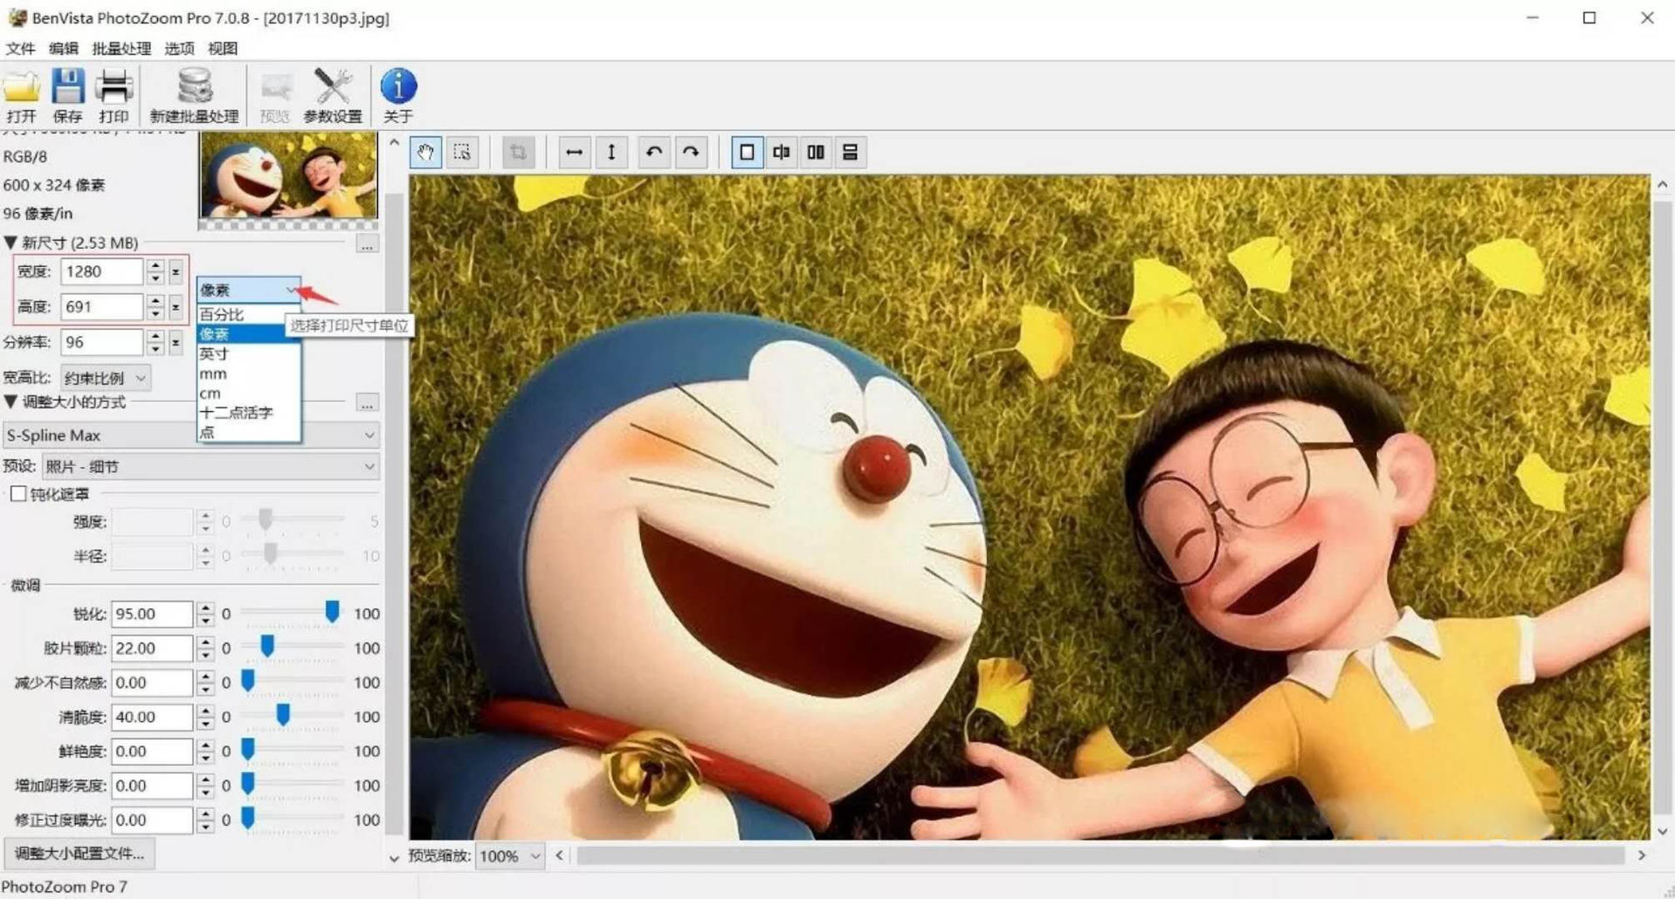Collapse the 调整大小的方式 section
The width and height of the screenshot is (1675, 899).
[11, 401]
